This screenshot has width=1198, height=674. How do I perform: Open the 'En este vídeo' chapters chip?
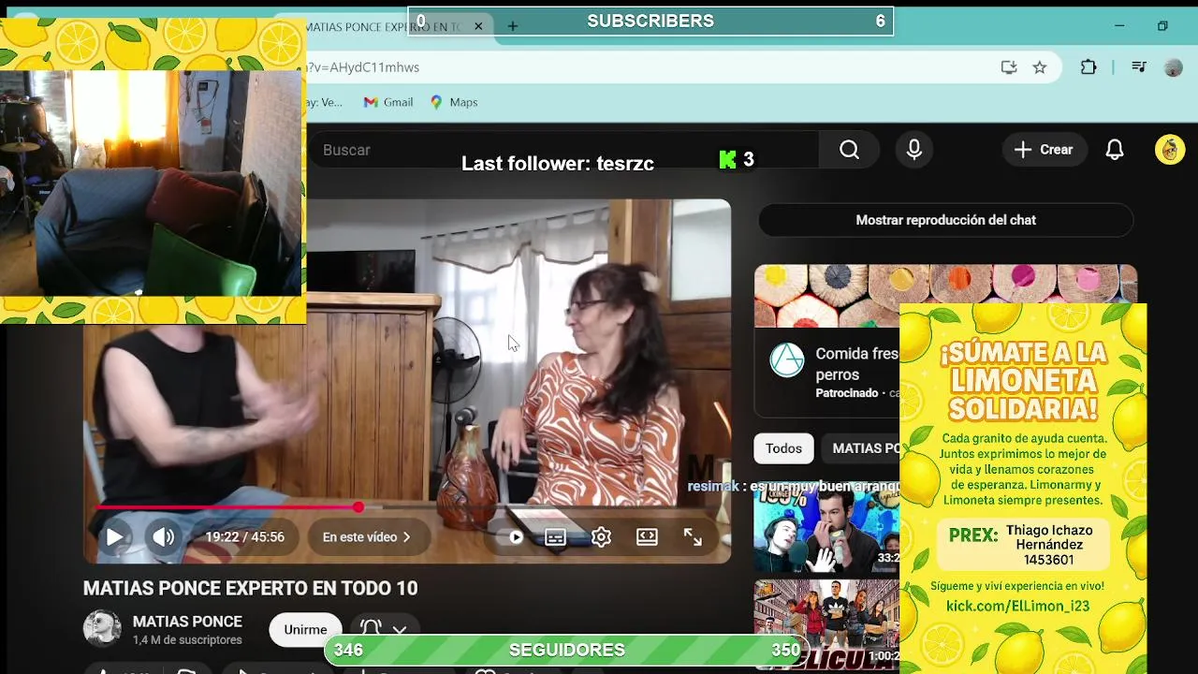(367, 537)
